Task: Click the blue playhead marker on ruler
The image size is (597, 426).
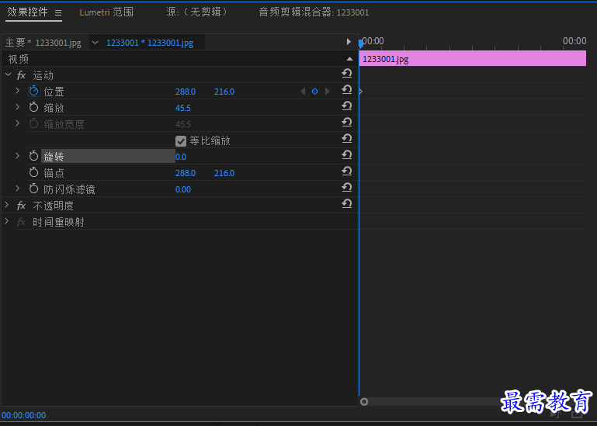Action: [360, 43]
